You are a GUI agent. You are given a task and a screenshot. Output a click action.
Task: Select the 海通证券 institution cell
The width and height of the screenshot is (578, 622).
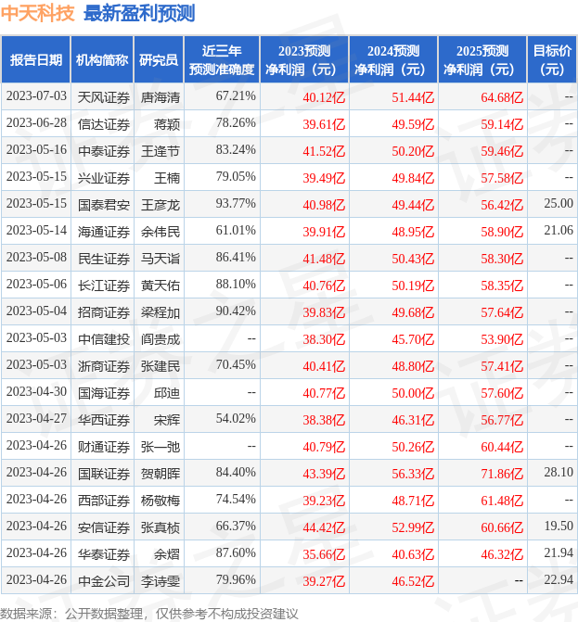point(104,232)
